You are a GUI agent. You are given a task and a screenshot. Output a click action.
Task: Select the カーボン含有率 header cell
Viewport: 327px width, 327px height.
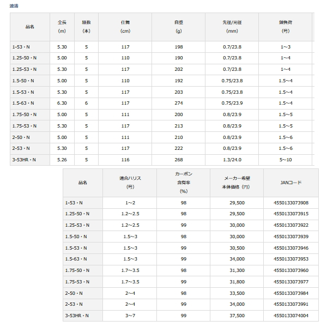click(184, 183)
